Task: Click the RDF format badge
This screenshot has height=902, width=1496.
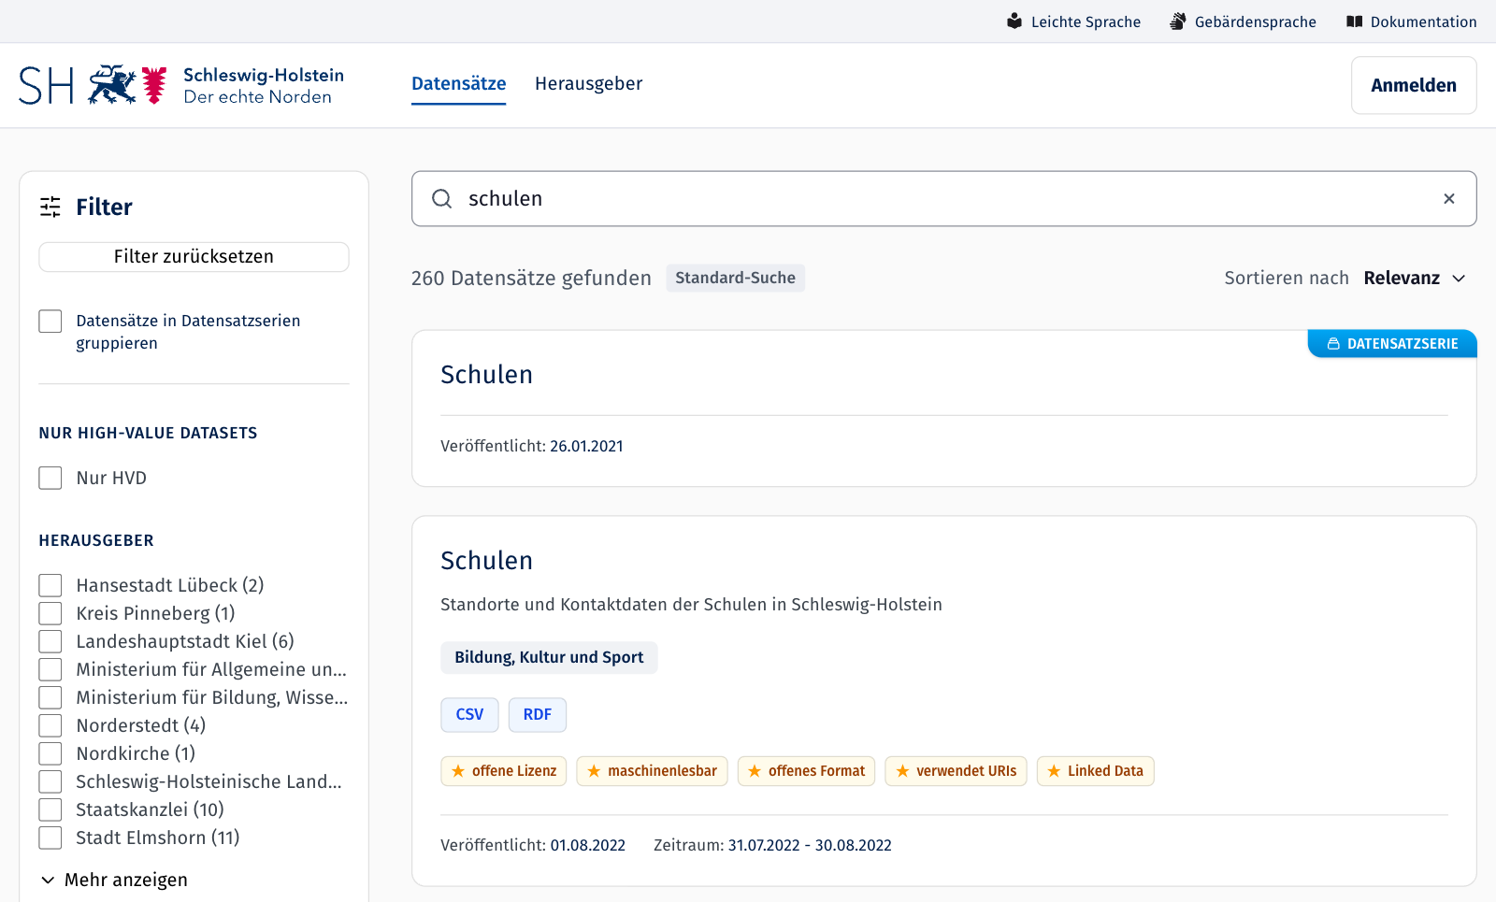Action: click(x=538, y=714)
